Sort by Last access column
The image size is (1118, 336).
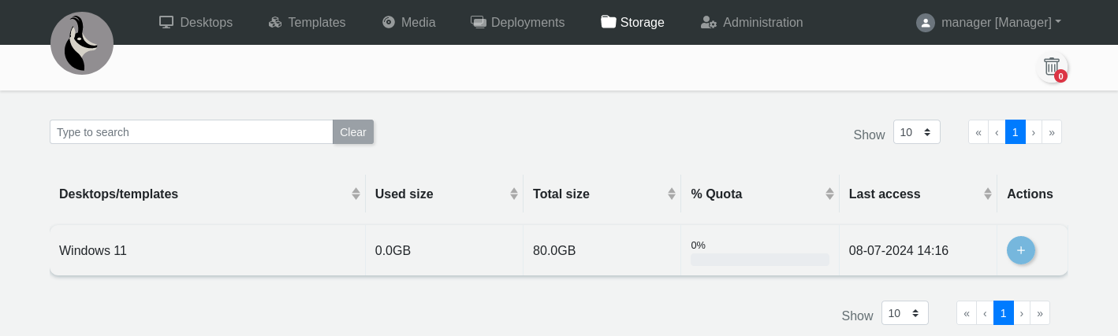(987, 194)
